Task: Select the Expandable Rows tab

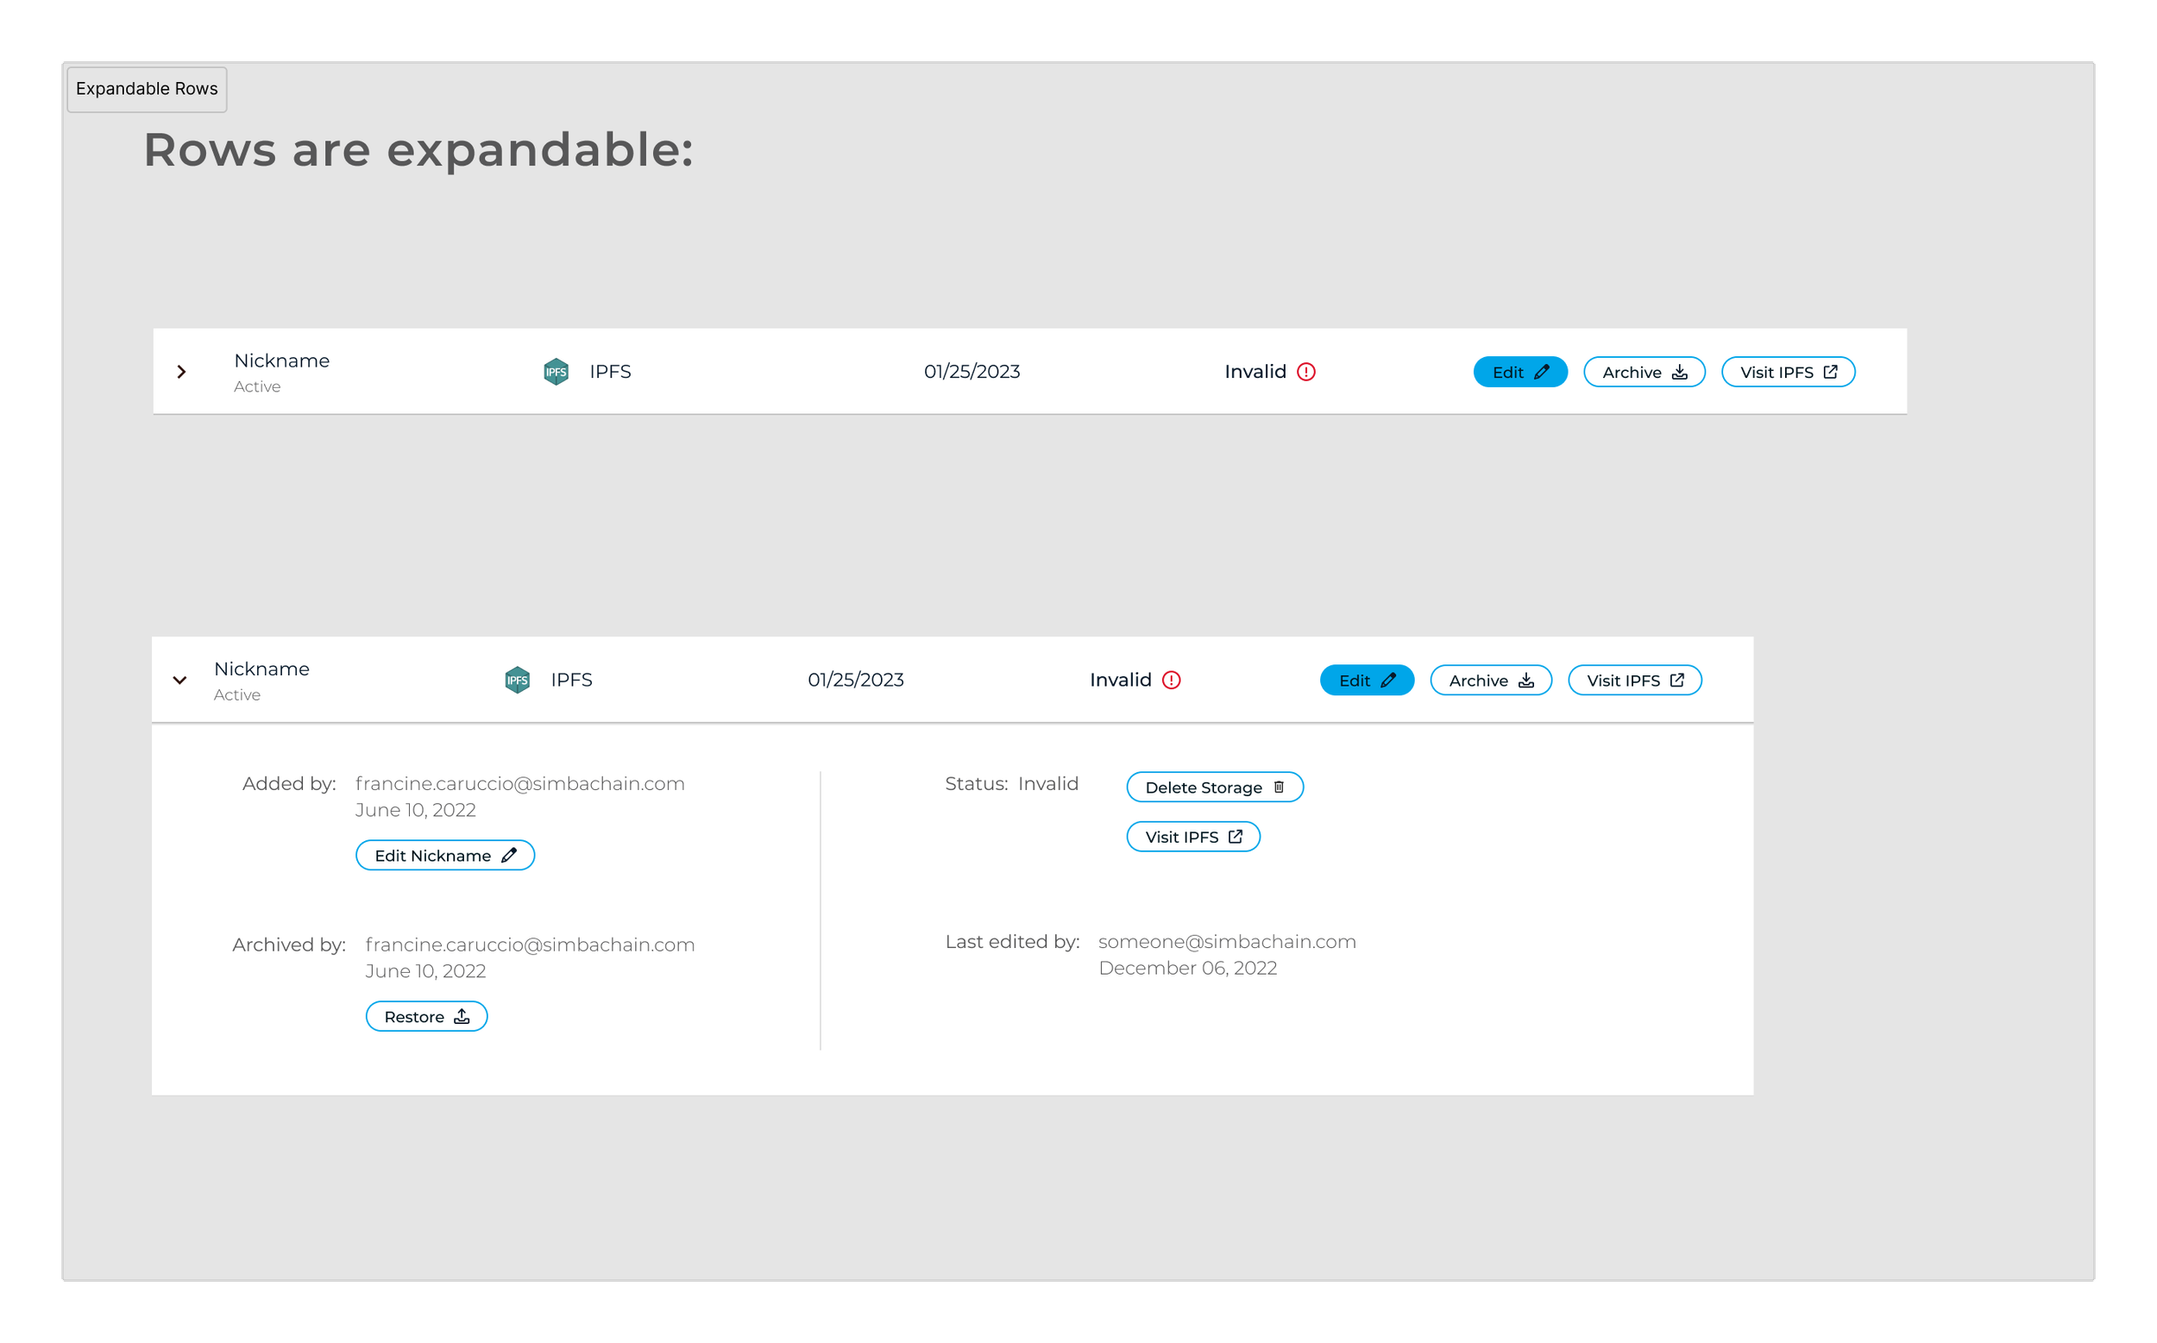Action: [147, 89]
